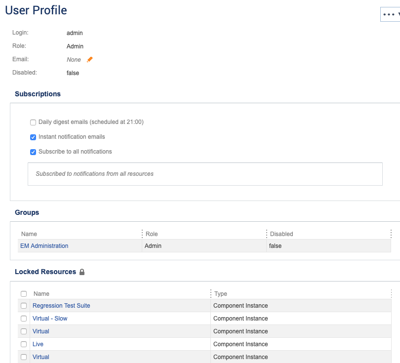
Task: Open the Groups Name column menu handle
Action: [142, 234]
